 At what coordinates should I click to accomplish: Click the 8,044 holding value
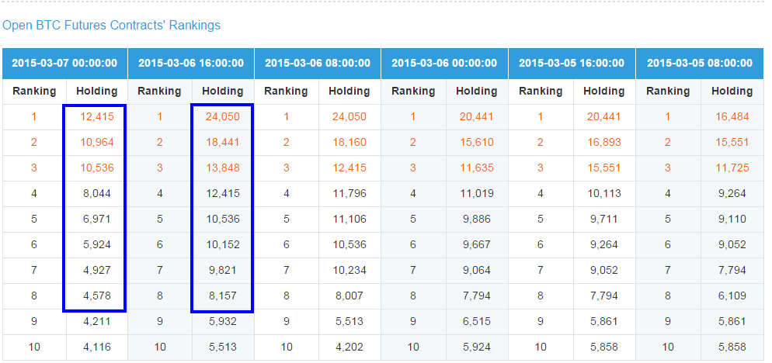97,193
